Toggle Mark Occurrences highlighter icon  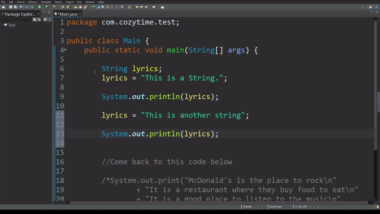pyautogui.click(x=98, y=7)
